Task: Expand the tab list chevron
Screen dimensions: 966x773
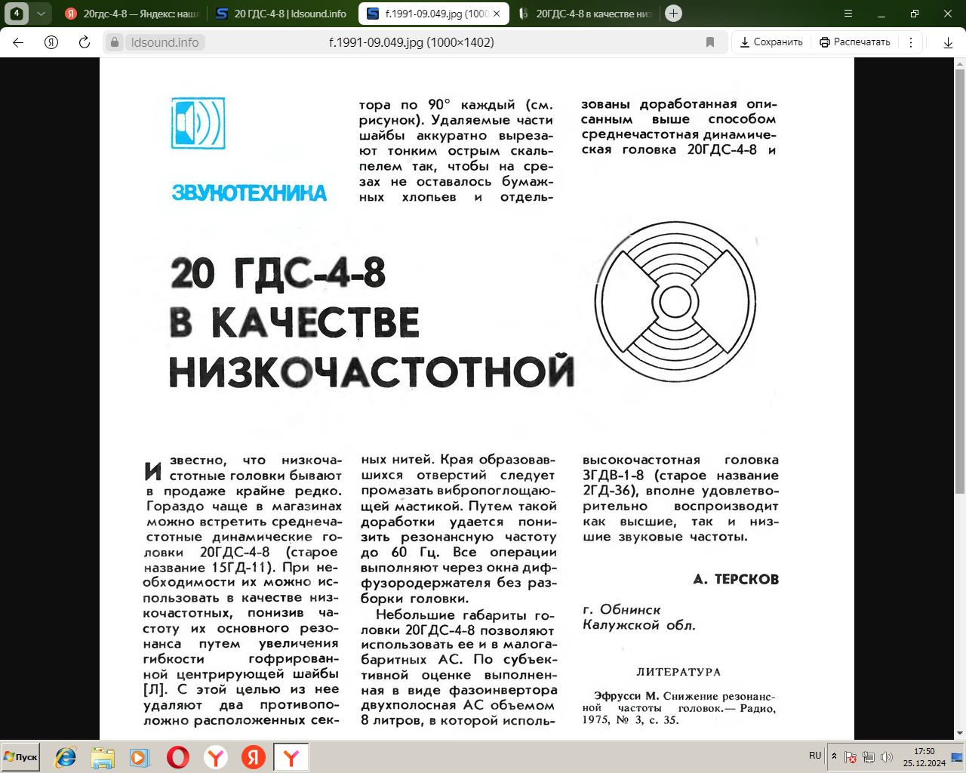Action: pos(41,13)
